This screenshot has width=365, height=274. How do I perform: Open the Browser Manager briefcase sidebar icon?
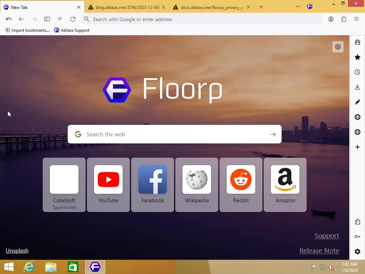coord(357,42)
